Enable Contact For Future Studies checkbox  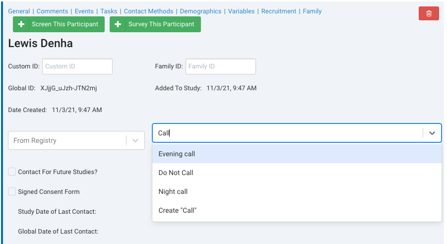12,172
